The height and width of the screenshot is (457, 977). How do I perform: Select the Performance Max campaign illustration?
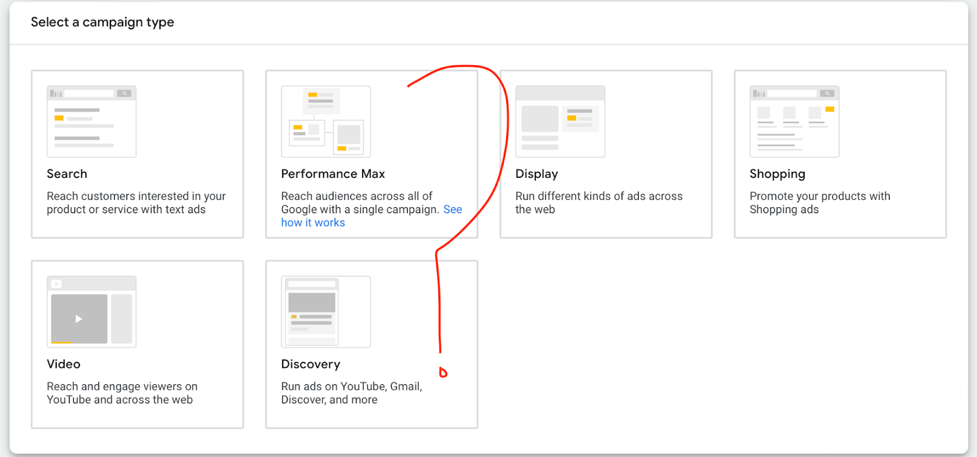coord(326,122)
